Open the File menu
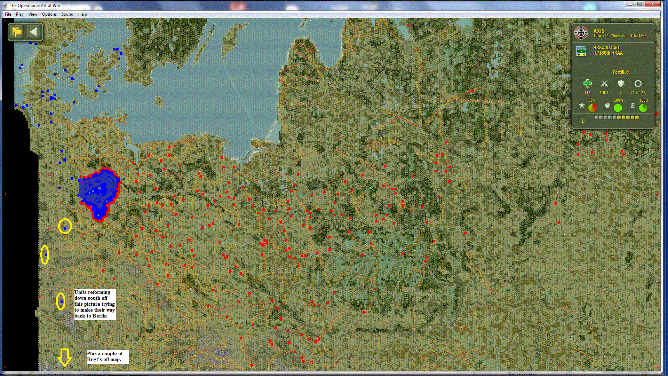Viewport: 668px width, 376px height. 8,14
